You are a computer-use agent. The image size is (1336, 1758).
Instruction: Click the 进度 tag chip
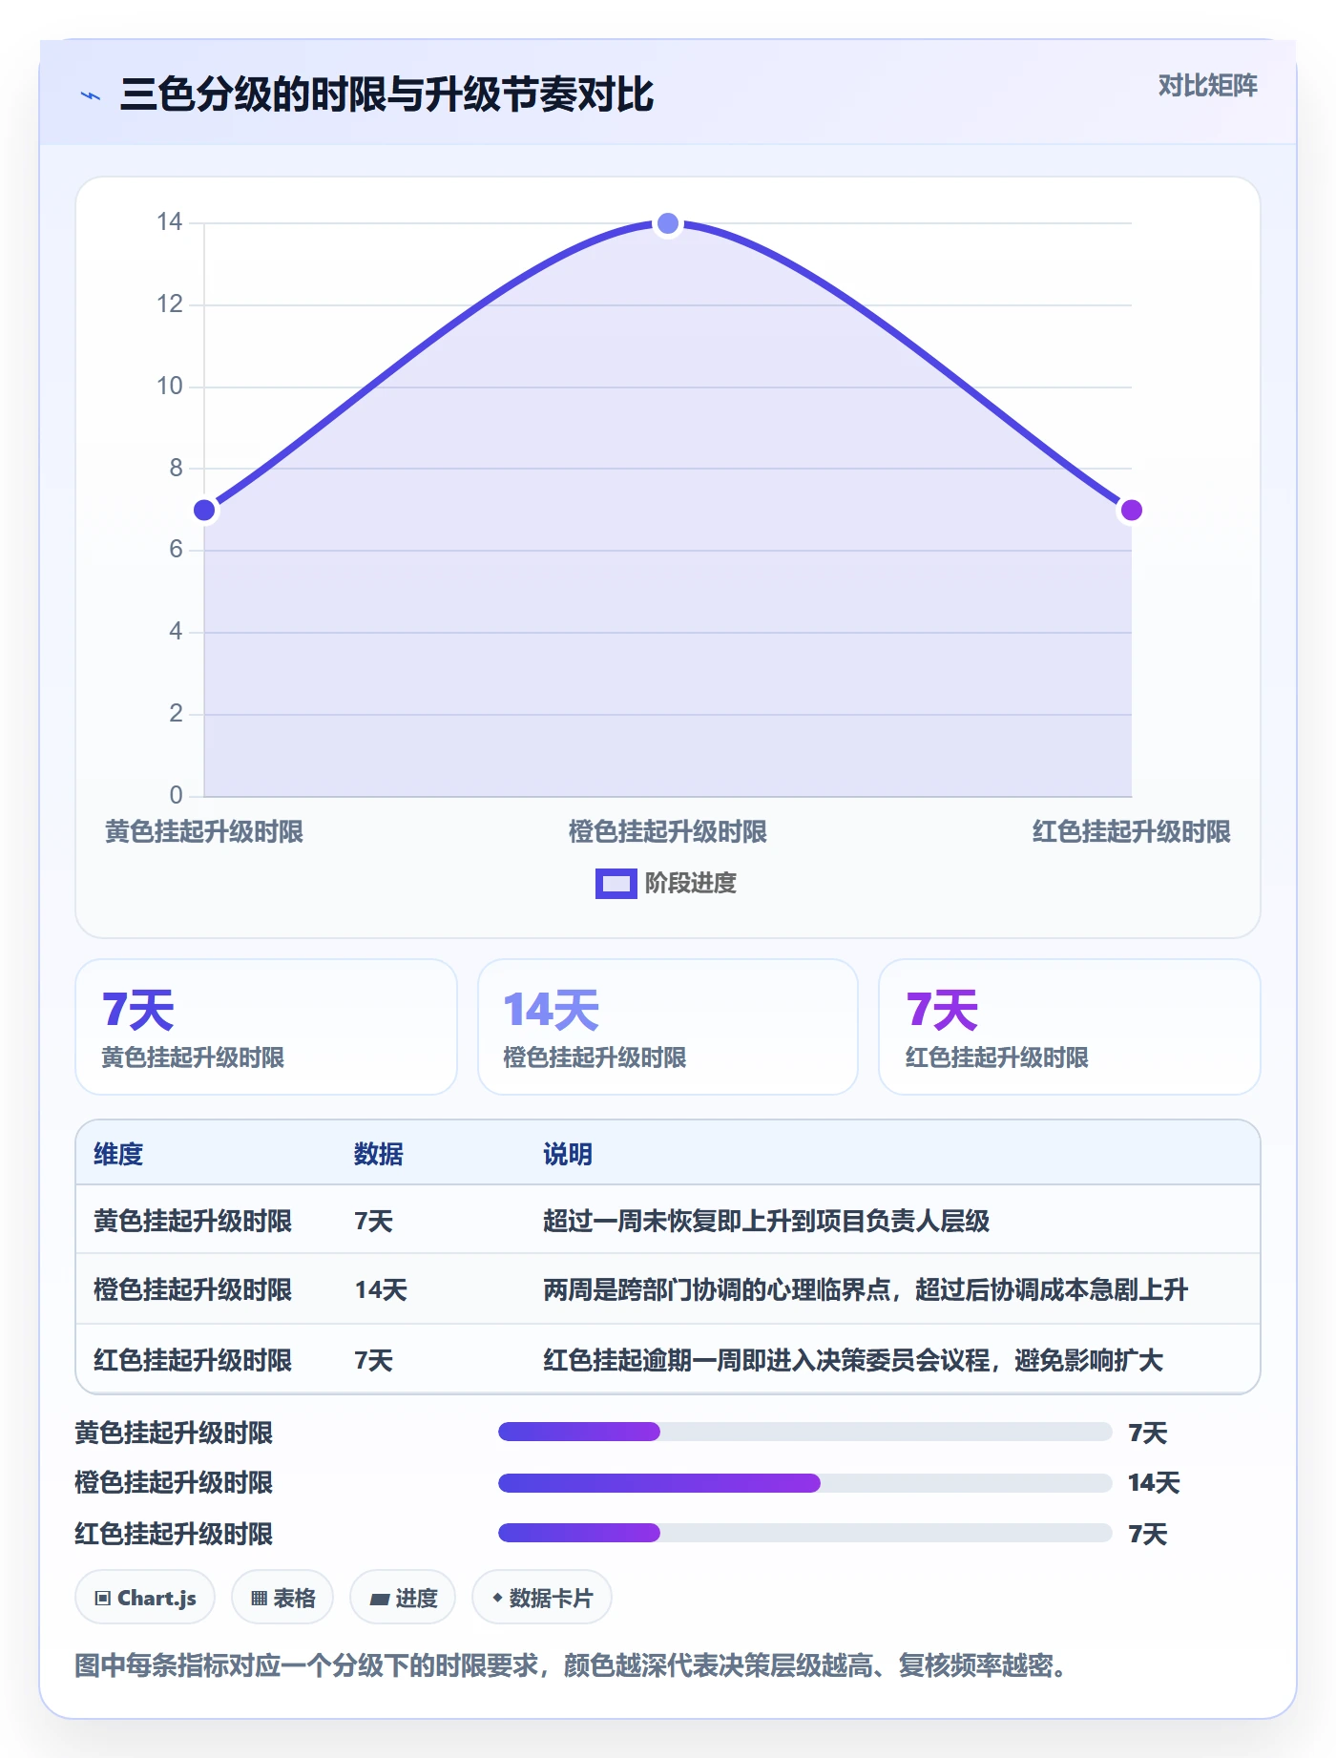click(x=403, y=1598)
